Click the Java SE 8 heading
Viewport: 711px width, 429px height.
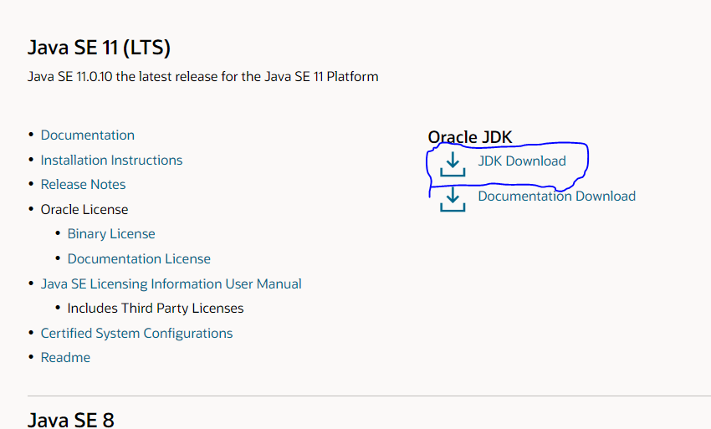pos(71,420)
